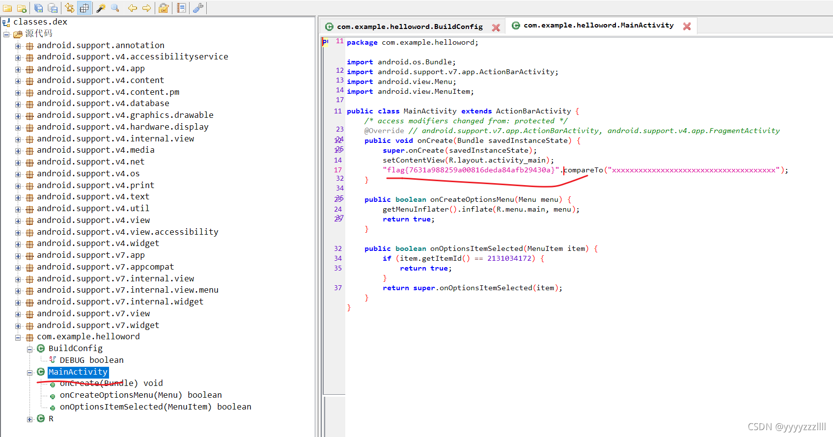Click the DEBUG field icon
Viewport: 833px width, 437px height.
[x=53, y=360]
